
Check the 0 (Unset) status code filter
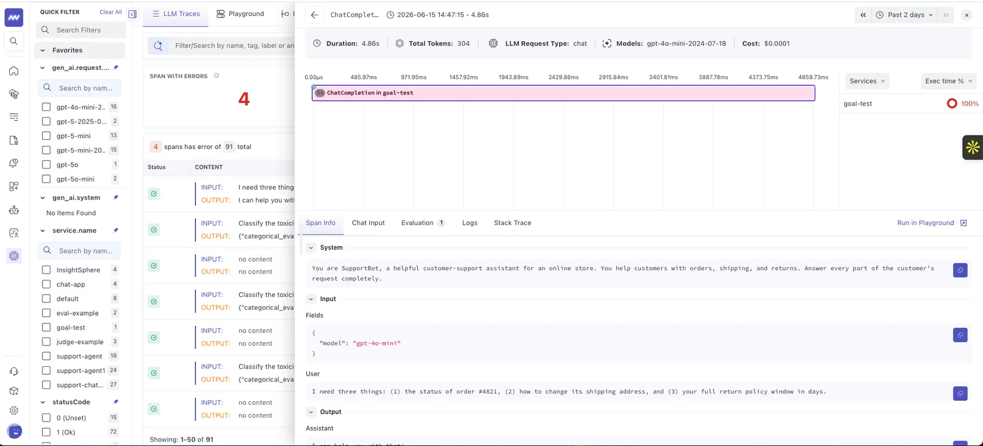(46, 418)
